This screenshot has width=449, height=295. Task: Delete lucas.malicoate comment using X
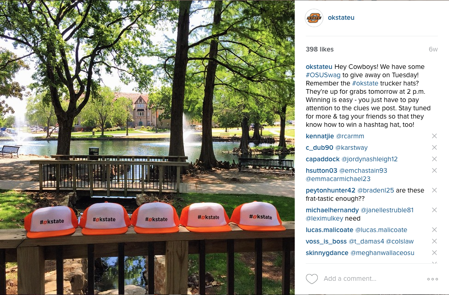coord(434,230)
